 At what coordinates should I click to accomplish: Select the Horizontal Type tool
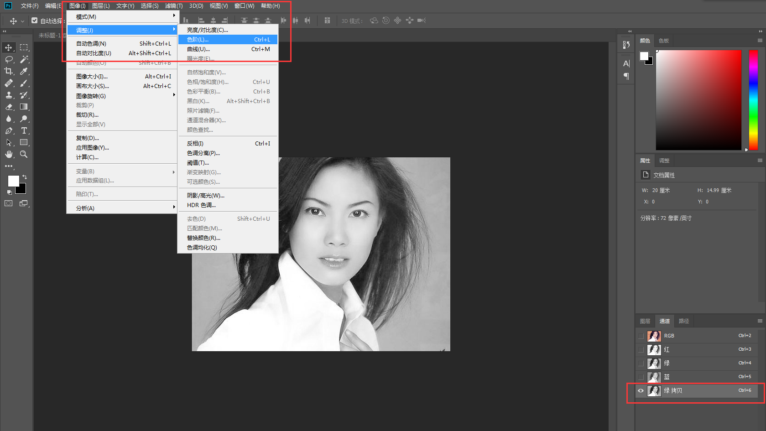tap(24, 130)
